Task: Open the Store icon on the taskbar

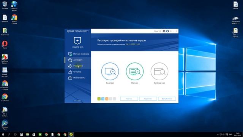Action: [34, 134]
